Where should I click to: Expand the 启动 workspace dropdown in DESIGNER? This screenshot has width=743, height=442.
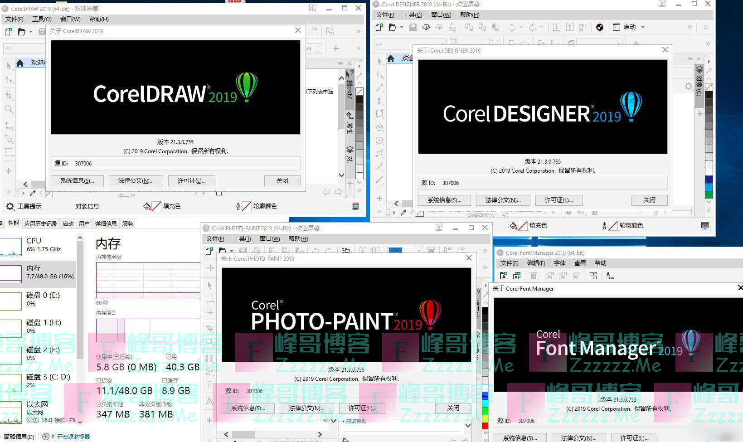[642, 27]
